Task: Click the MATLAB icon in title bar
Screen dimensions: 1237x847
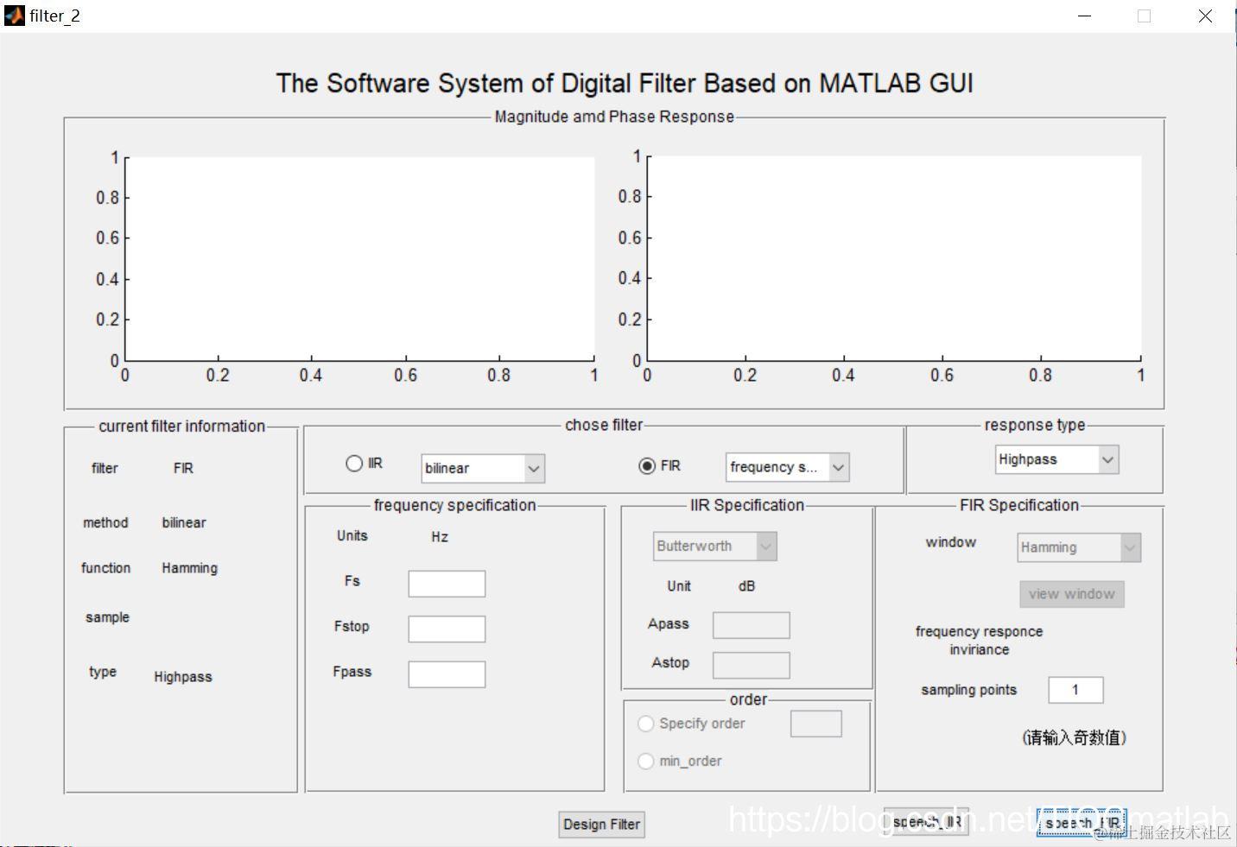Action: 14,15
